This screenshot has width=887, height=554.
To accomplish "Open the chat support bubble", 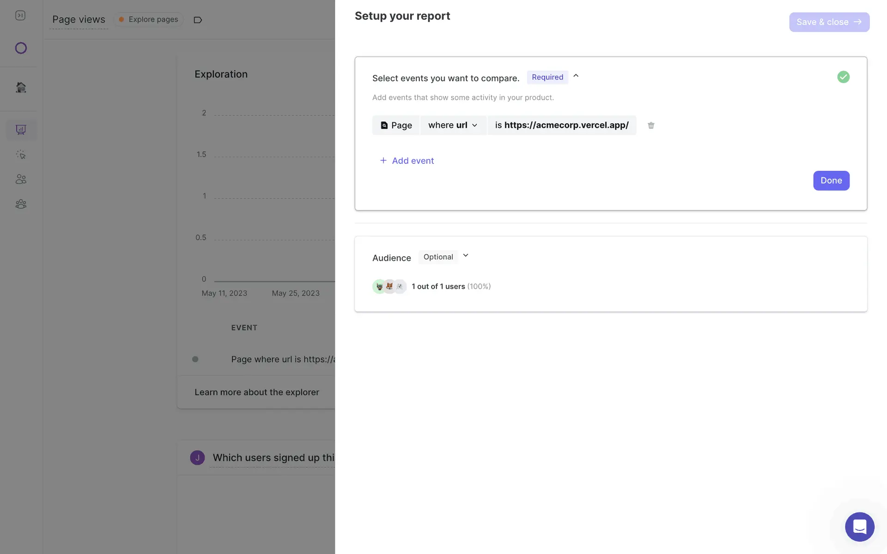I will 859,526.
